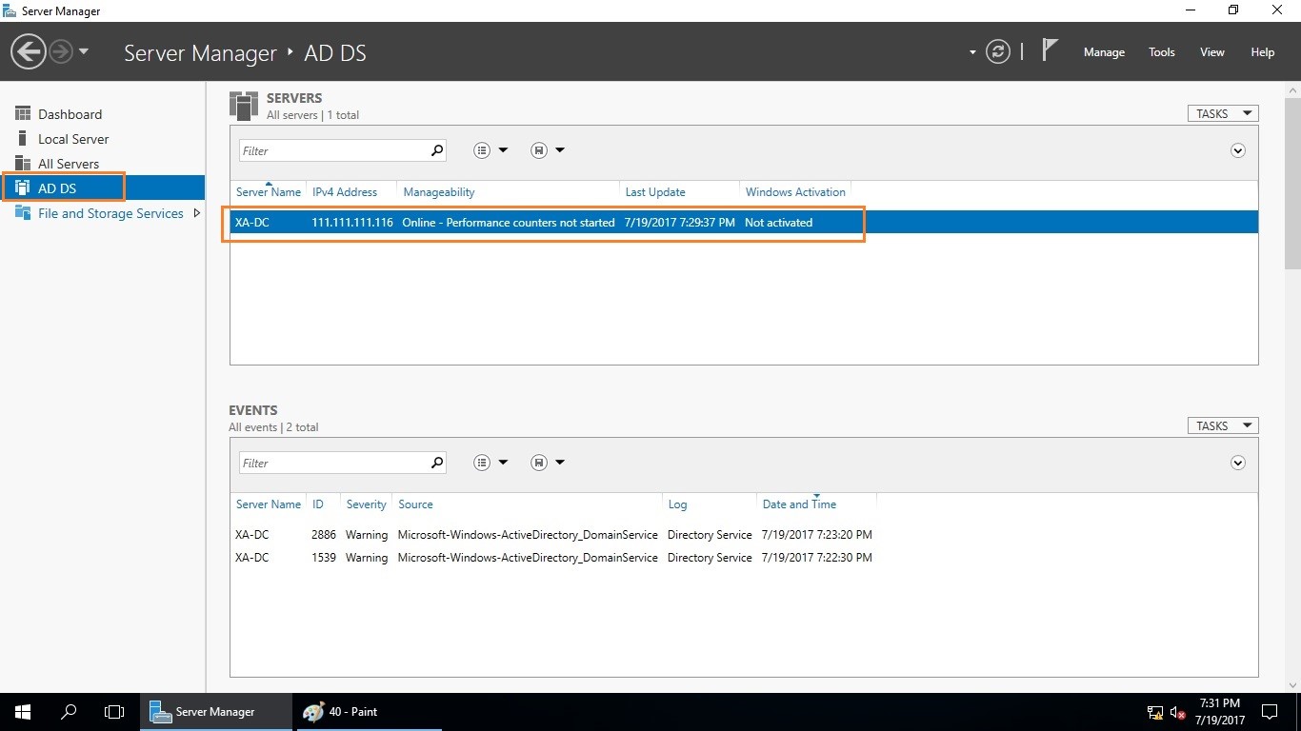
Task: Open the Servers TASKS dropdown
Action: (x=1223, y=113)
